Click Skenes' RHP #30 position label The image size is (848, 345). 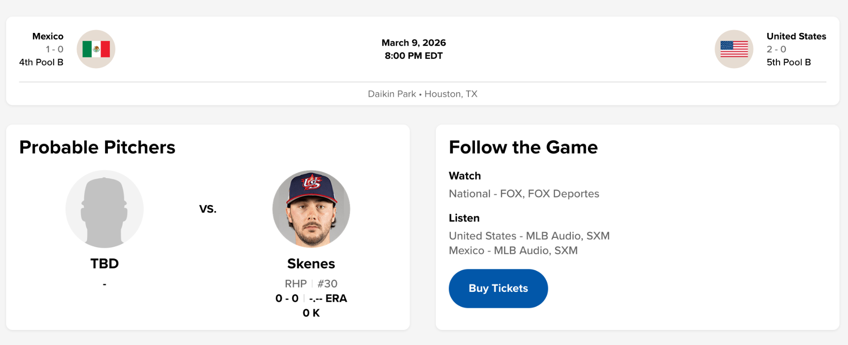pyautogui.click(x=311, y=284)
